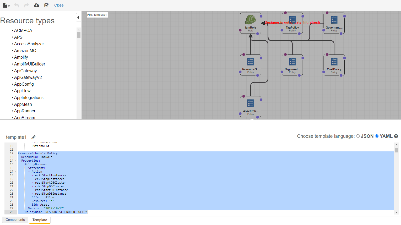This screenshot has height=225, width=401.
Task: Switch to the Components tab
Action: tap(15, 220)
